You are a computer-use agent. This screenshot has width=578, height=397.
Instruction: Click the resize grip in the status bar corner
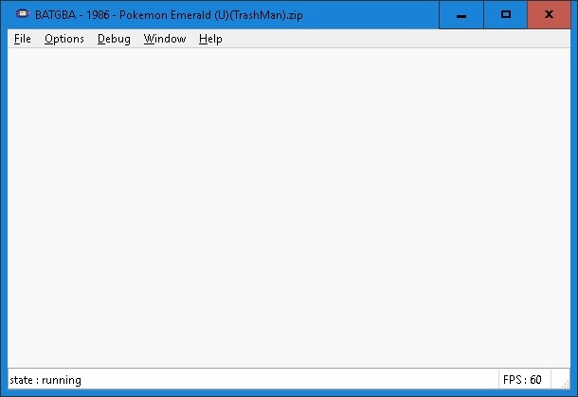pyautogui.click(x=565, y=384)
